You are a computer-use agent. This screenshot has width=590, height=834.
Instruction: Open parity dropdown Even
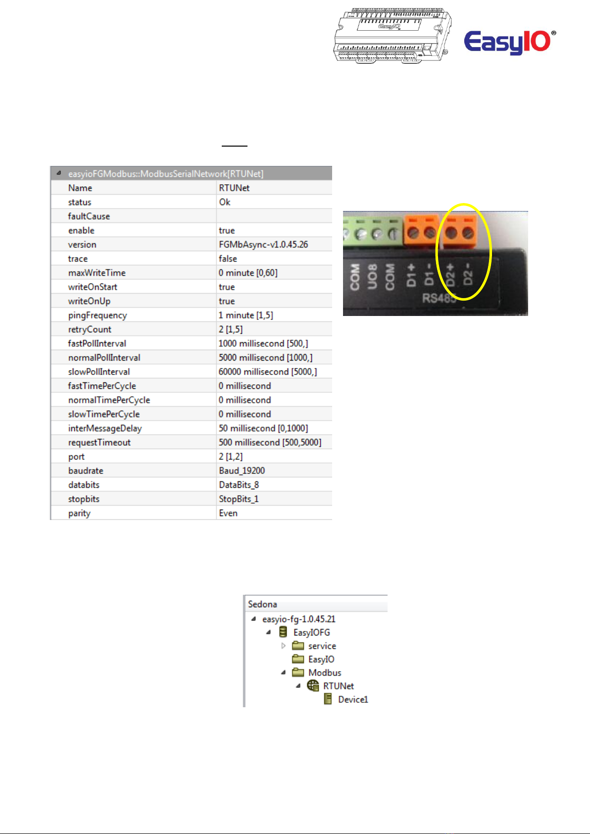274,513
